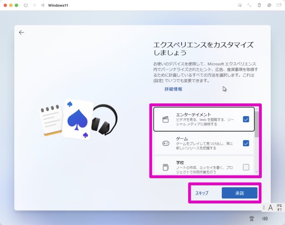285x225 pixels.
Task: Select the 学校 option title
Action: pos(180,162)
